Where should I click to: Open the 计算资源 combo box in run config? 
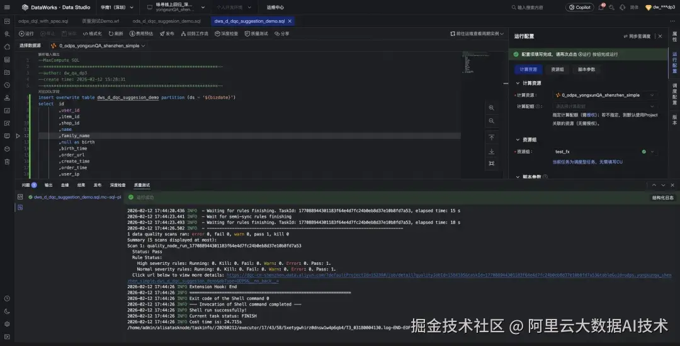click(605, 95)
